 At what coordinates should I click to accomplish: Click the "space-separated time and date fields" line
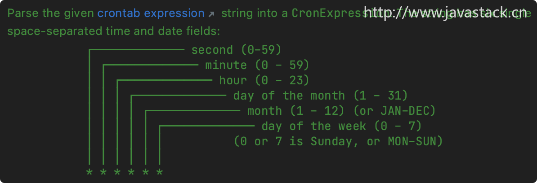[113, 31]
